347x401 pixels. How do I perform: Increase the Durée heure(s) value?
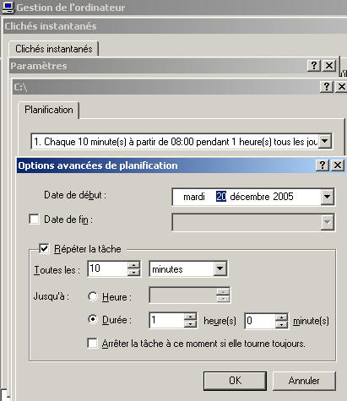[x=191, y=317]
